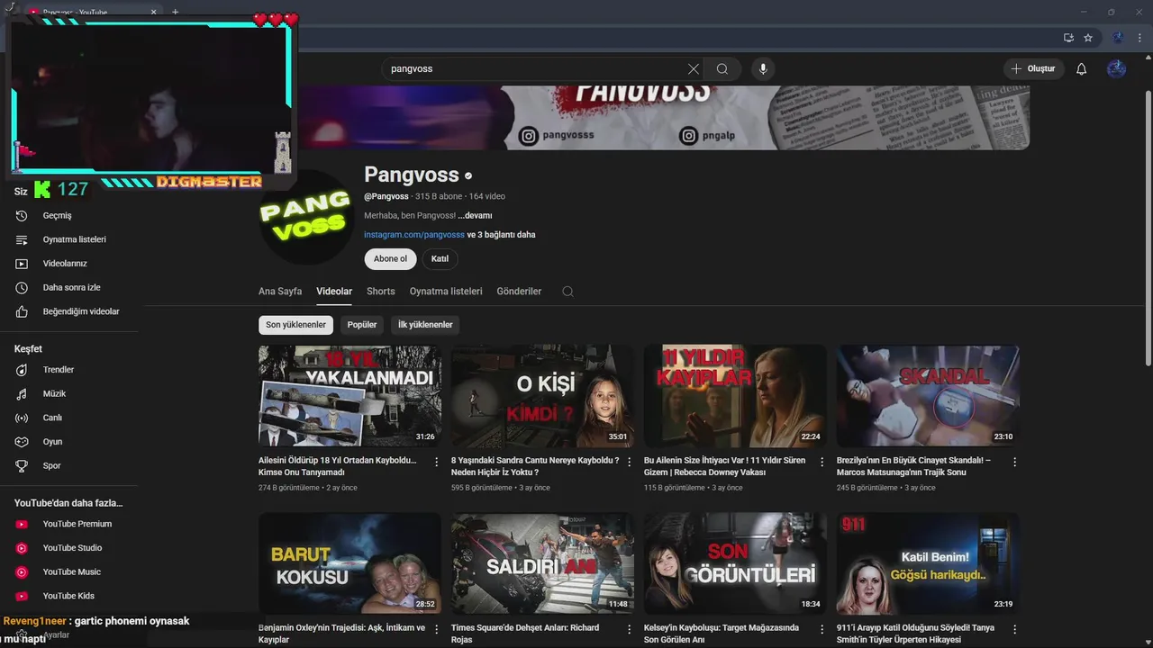Viewport: 1153px width, 648px height.
Task: Click the Pangvoss channel avatar
Action: 305,218
